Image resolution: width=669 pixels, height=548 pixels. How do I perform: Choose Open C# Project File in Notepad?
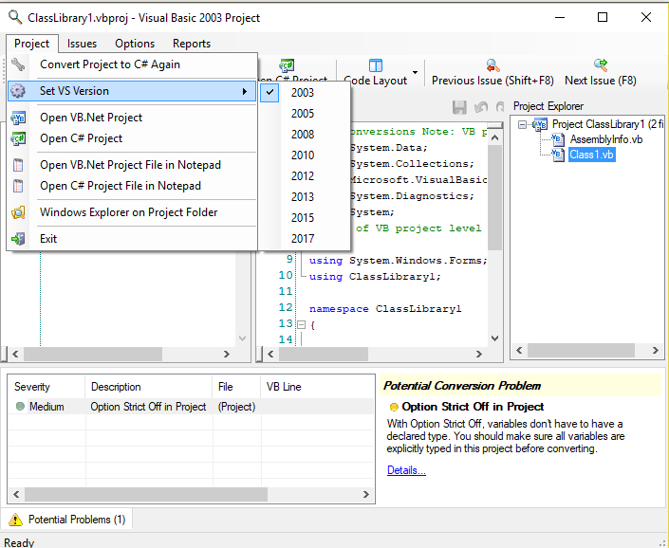[132, 186]
